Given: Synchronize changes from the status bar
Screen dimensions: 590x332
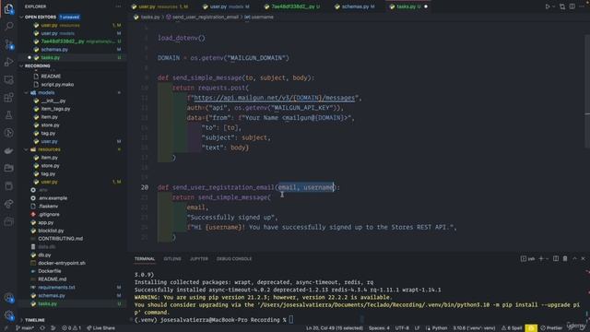Looking at the screenshot, I should (x=42, y=328).
